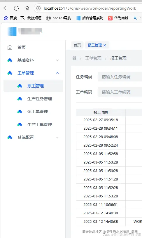
Task: Click the address bar URL
Action: click(90, 8)
